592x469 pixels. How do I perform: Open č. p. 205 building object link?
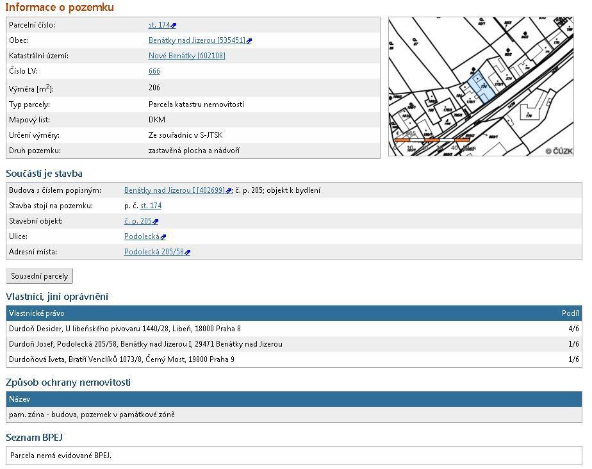(138, 221)
